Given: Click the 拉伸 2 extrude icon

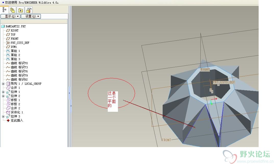Looking at the screenshot, I should tap(8, 96).
